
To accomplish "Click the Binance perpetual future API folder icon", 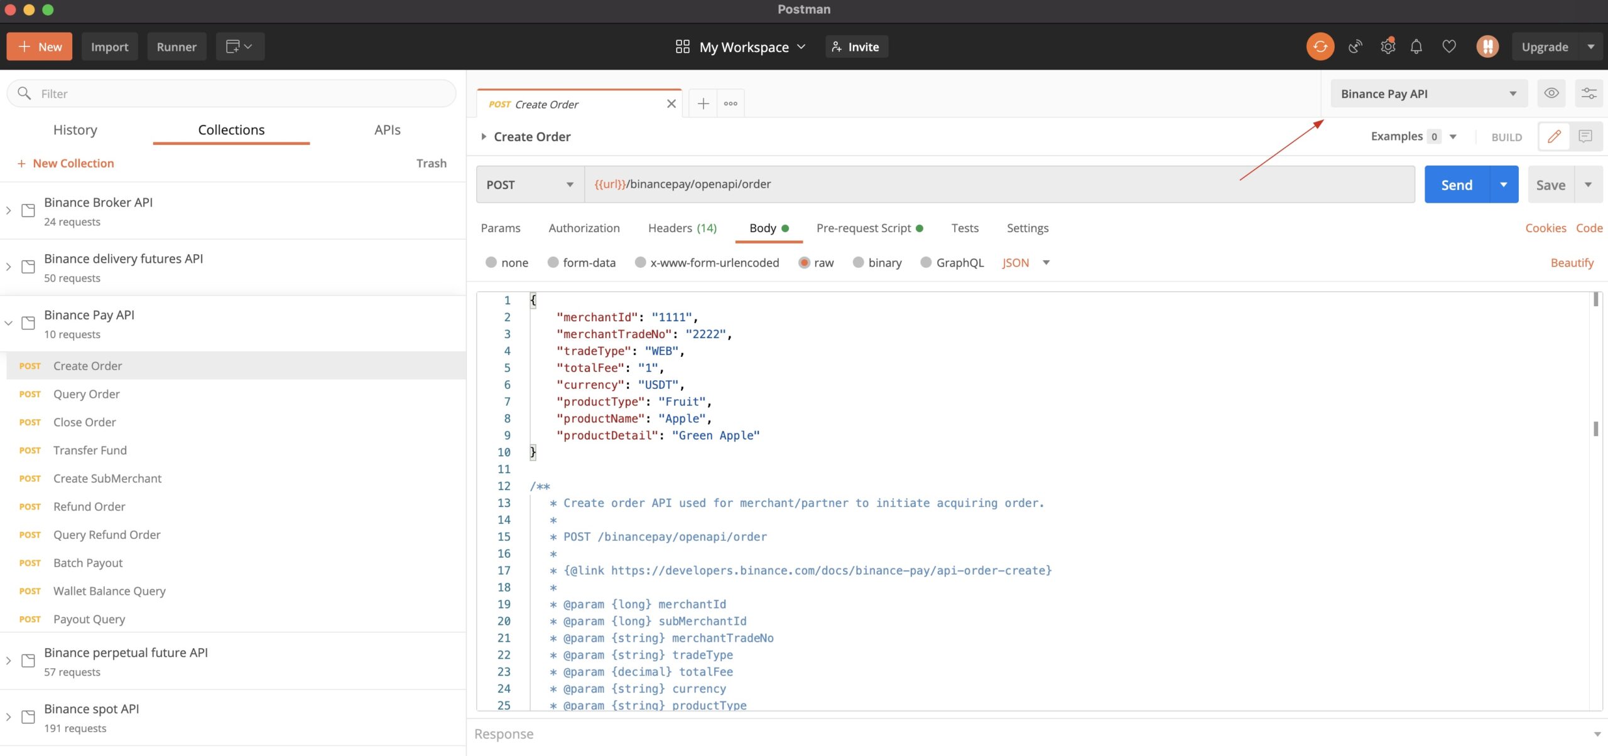I will click(28, 661).
